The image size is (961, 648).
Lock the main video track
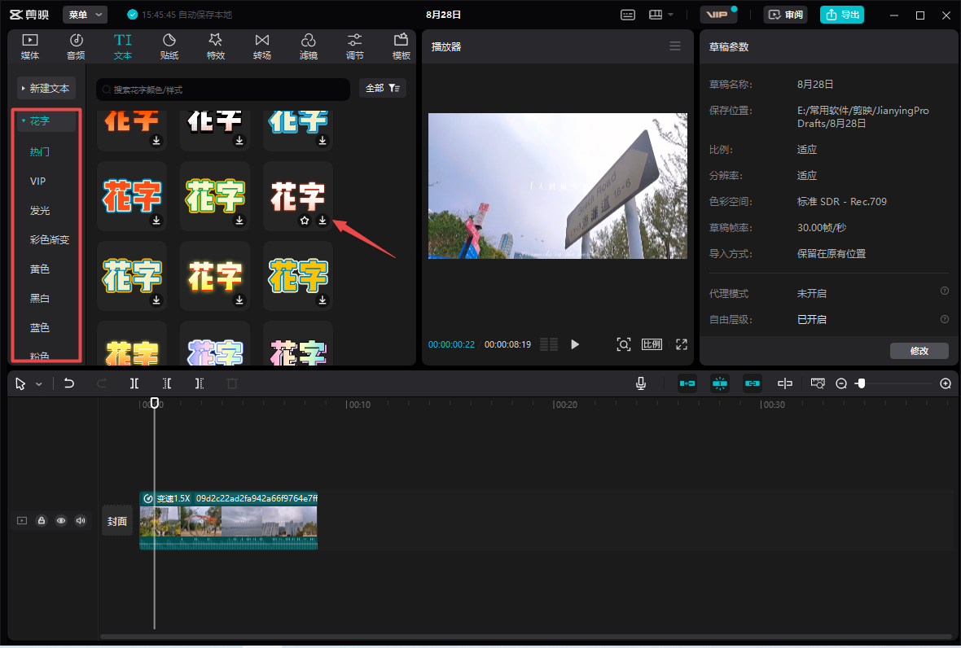(42, 521)
